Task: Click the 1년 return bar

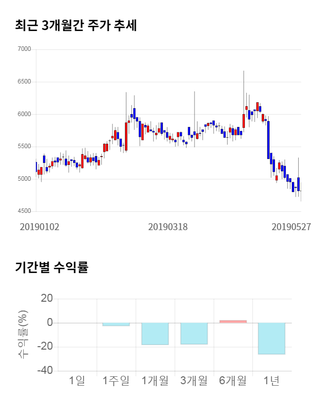Action: click(272, 338)
